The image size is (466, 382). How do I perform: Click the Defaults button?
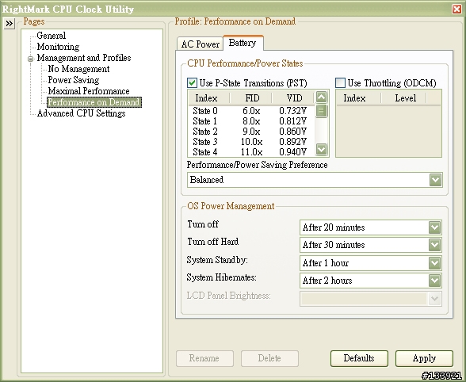(x=359, y=358)
